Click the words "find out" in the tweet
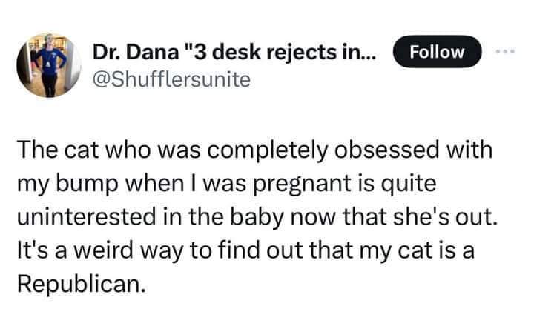 (x=260, y=250)
